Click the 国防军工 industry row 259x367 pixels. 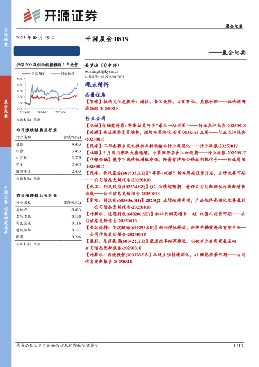click(x=48, y=171)
